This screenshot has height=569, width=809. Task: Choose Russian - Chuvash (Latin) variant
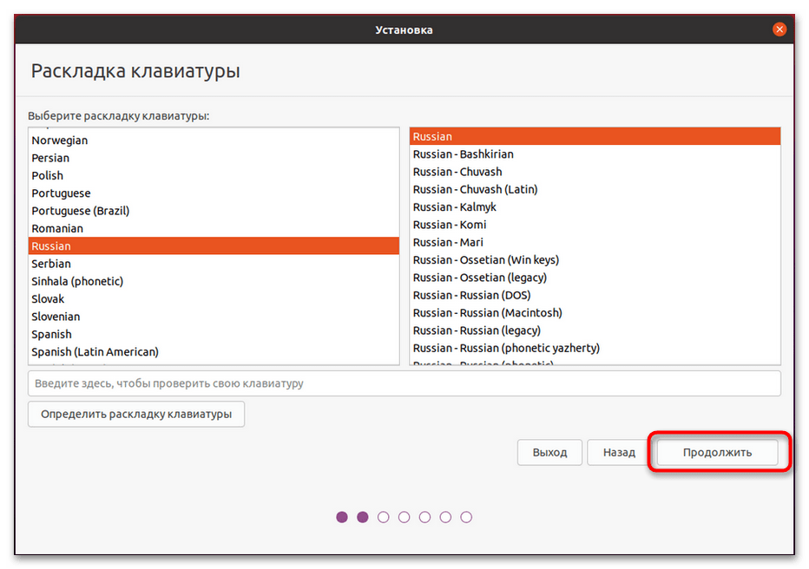tap(475, 189)
